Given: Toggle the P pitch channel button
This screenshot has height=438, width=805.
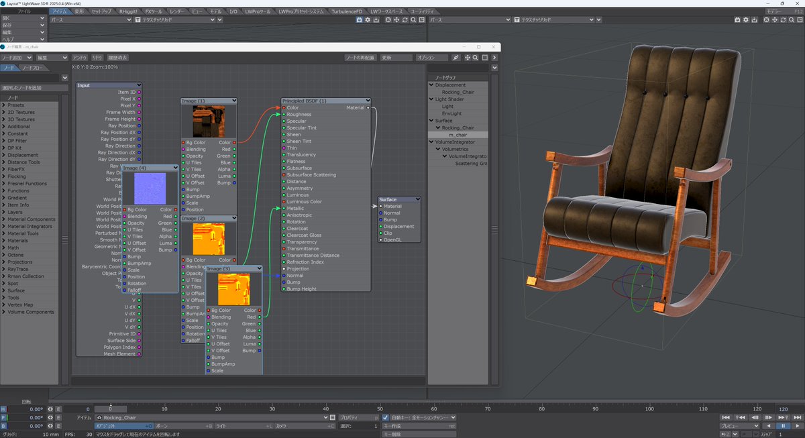Looking at the screenshot, I should tap(3, 417).
